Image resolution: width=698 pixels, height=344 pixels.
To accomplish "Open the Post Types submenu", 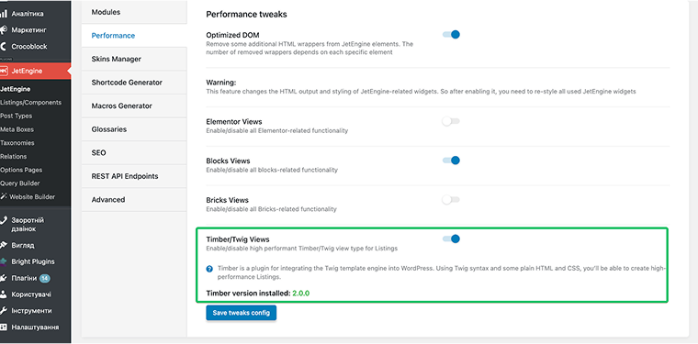I will tap(16, 116).
